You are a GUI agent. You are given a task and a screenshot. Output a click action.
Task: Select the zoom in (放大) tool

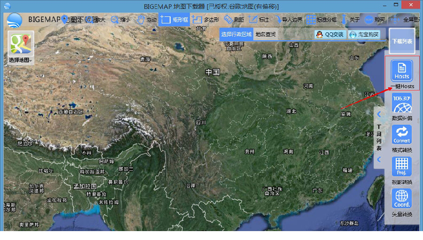(95, 20)
